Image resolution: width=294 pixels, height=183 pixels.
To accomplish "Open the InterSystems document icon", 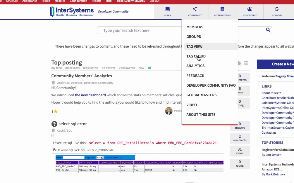I will (222, 9).
